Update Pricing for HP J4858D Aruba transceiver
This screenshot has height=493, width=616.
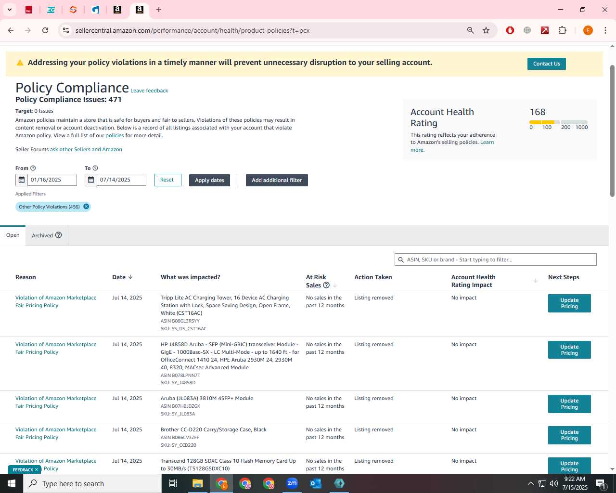569,350
